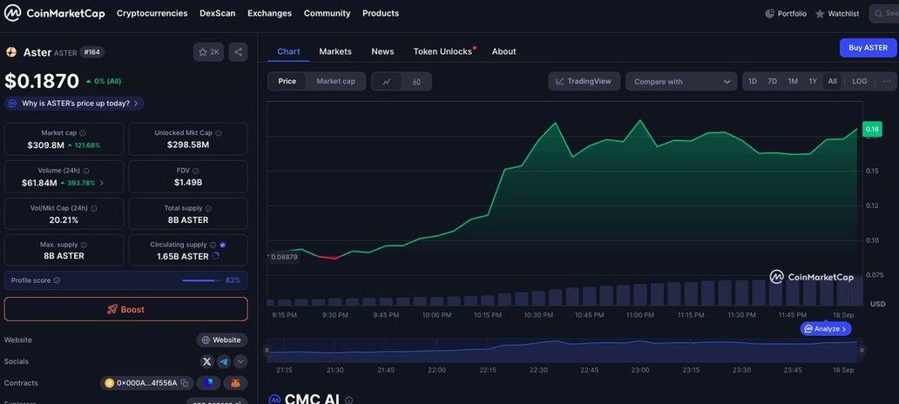
Task: Click the blue wallet icon beside contract
Action: pos(209,383)
